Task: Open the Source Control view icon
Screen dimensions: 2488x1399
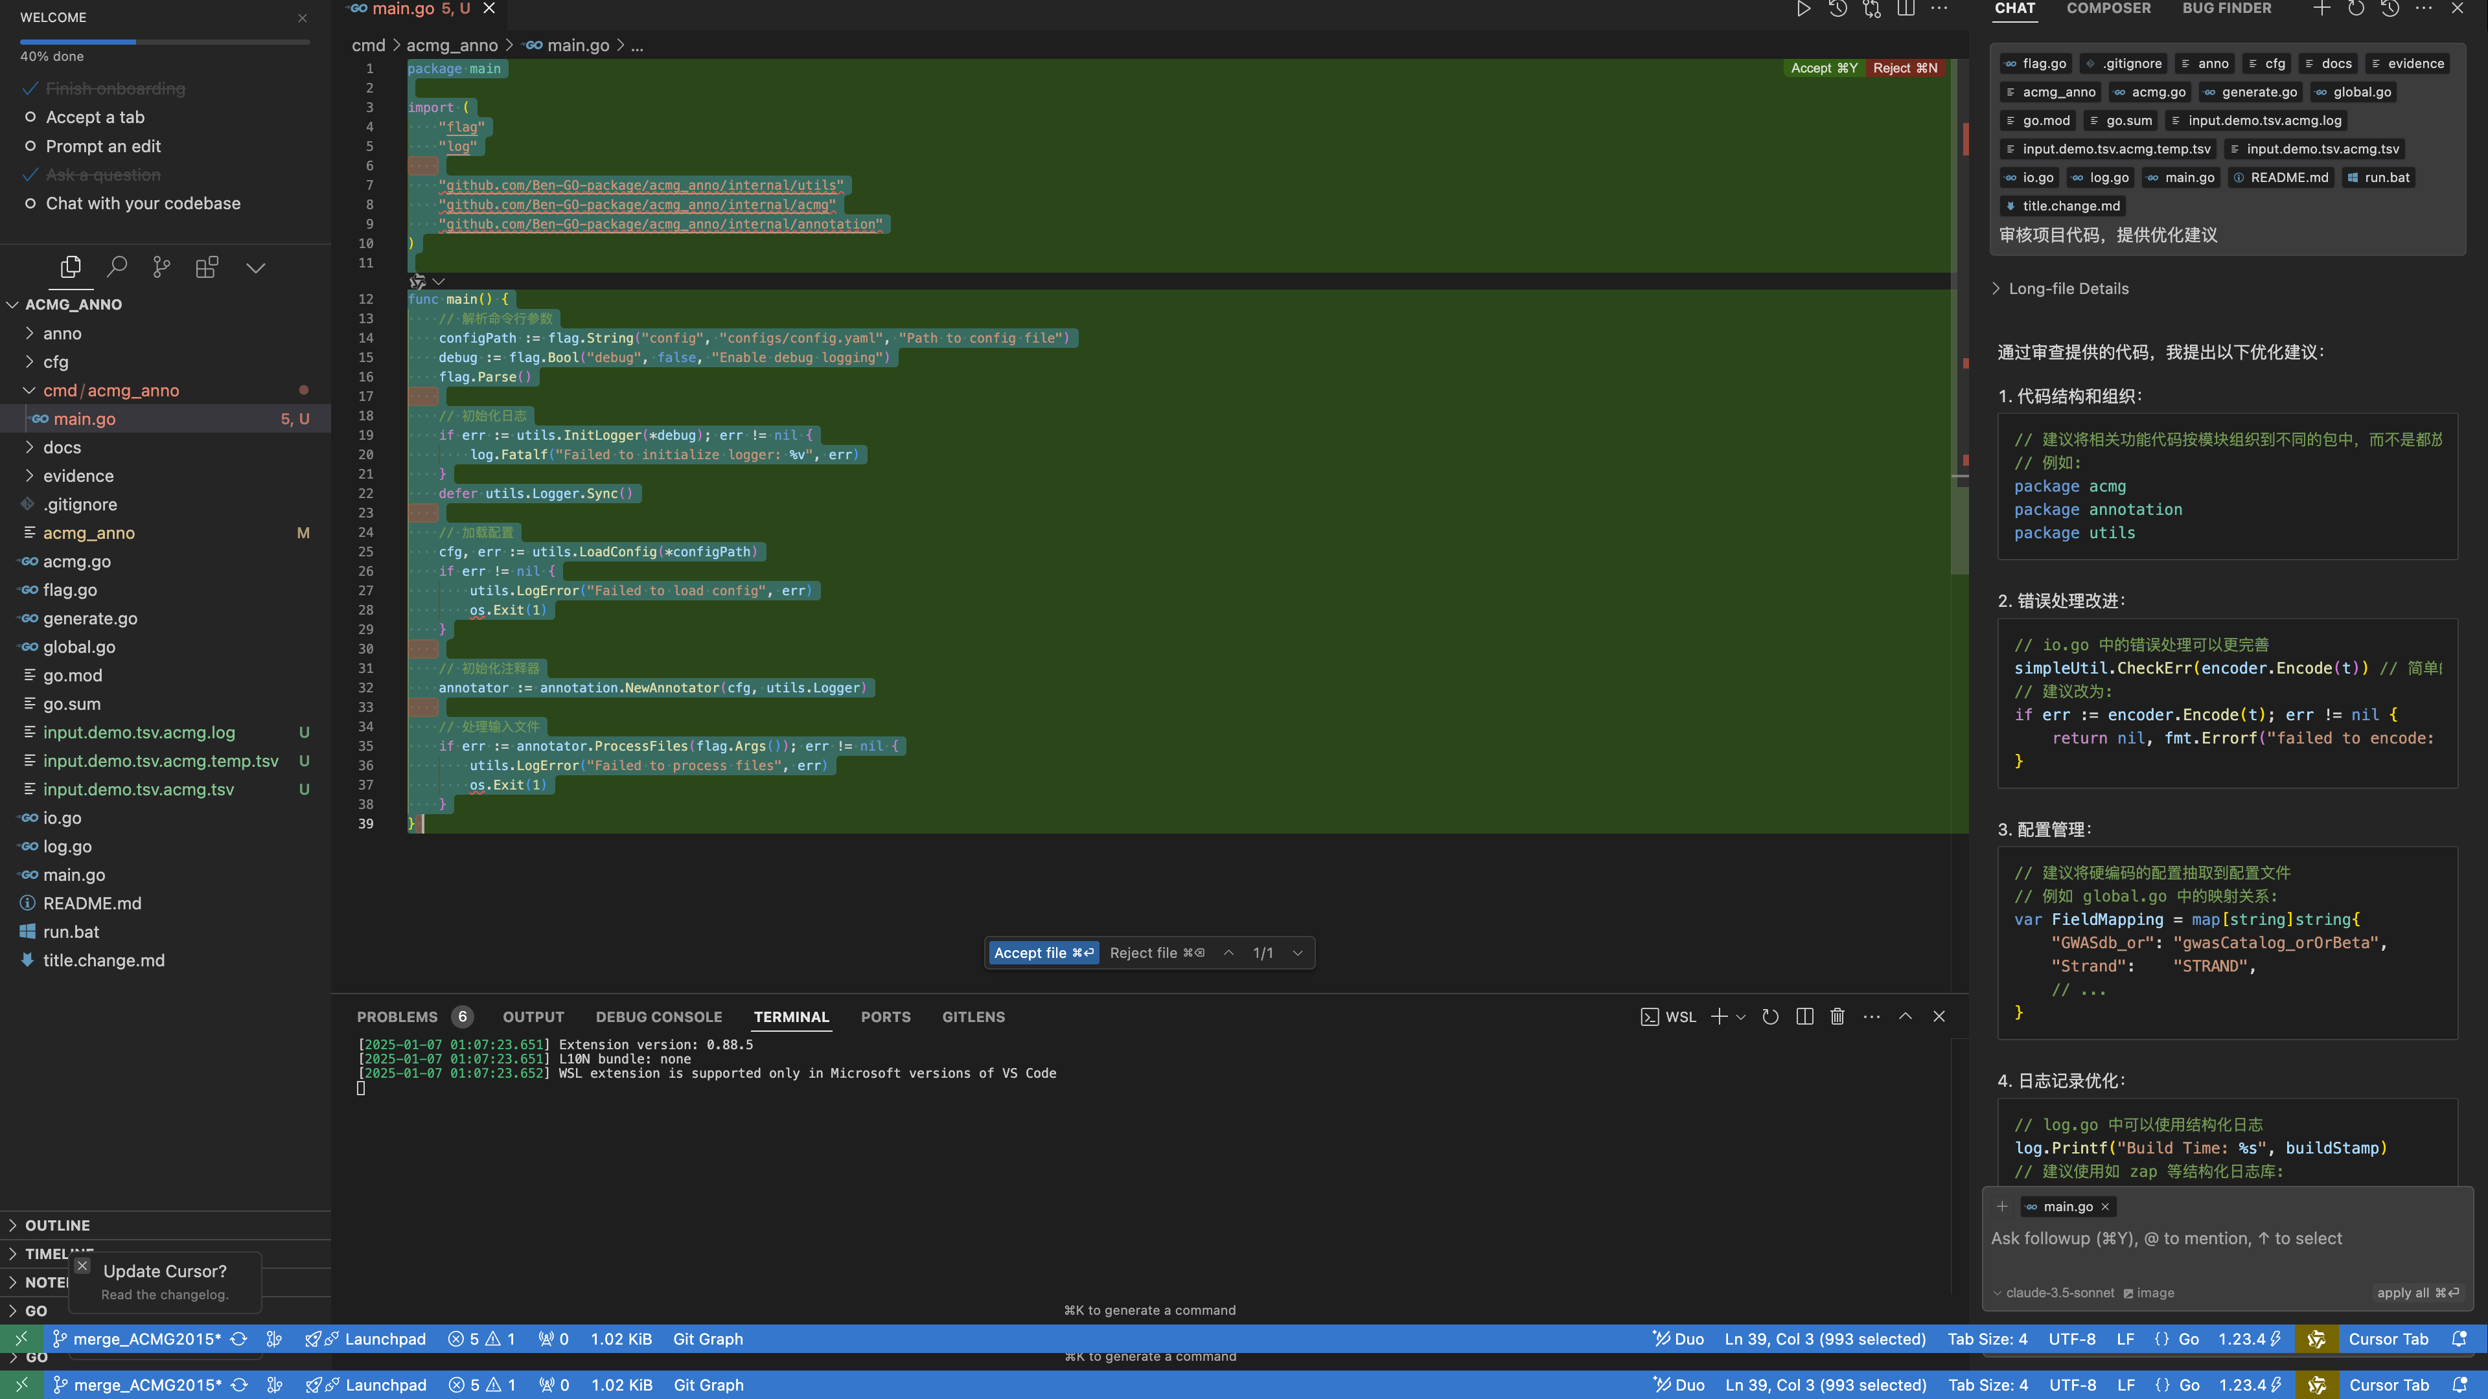Action: [161, 266]
